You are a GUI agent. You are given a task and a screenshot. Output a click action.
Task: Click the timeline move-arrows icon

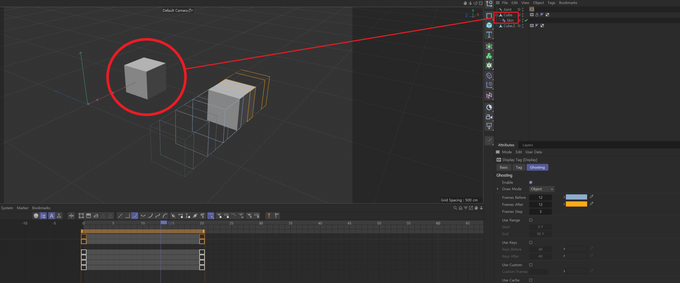tap(71, 216)
